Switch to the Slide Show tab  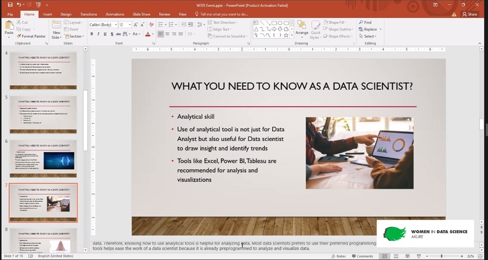141,14
